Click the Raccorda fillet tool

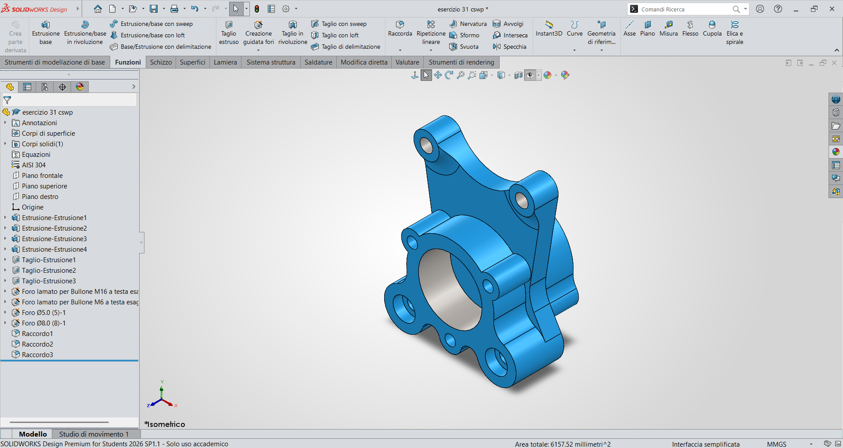400,29
